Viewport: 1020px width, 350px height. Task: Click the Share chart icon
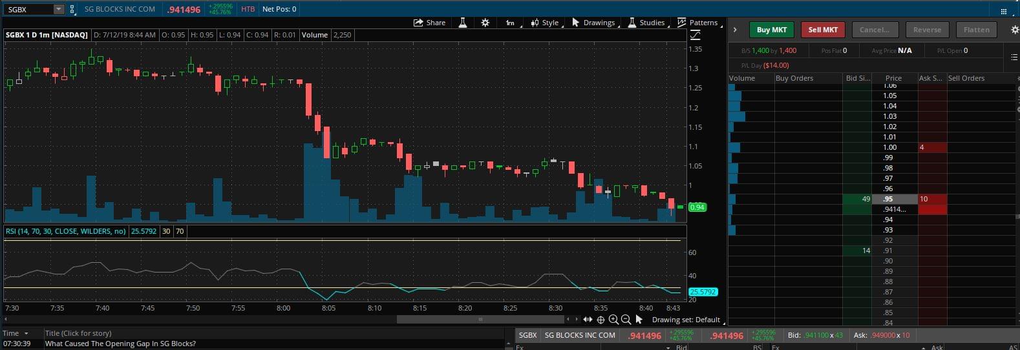coord(430,23)
